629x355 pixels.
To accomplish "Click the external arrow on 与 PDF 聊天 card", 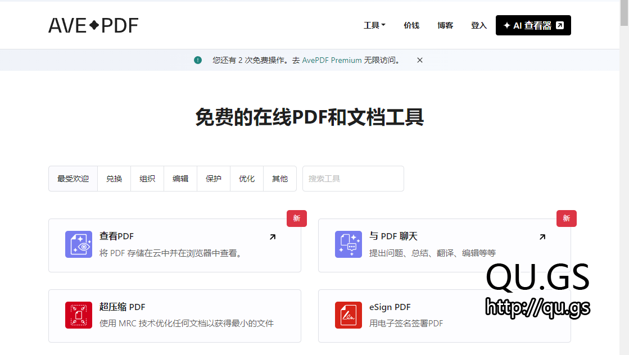I will (x=542, y=237).
